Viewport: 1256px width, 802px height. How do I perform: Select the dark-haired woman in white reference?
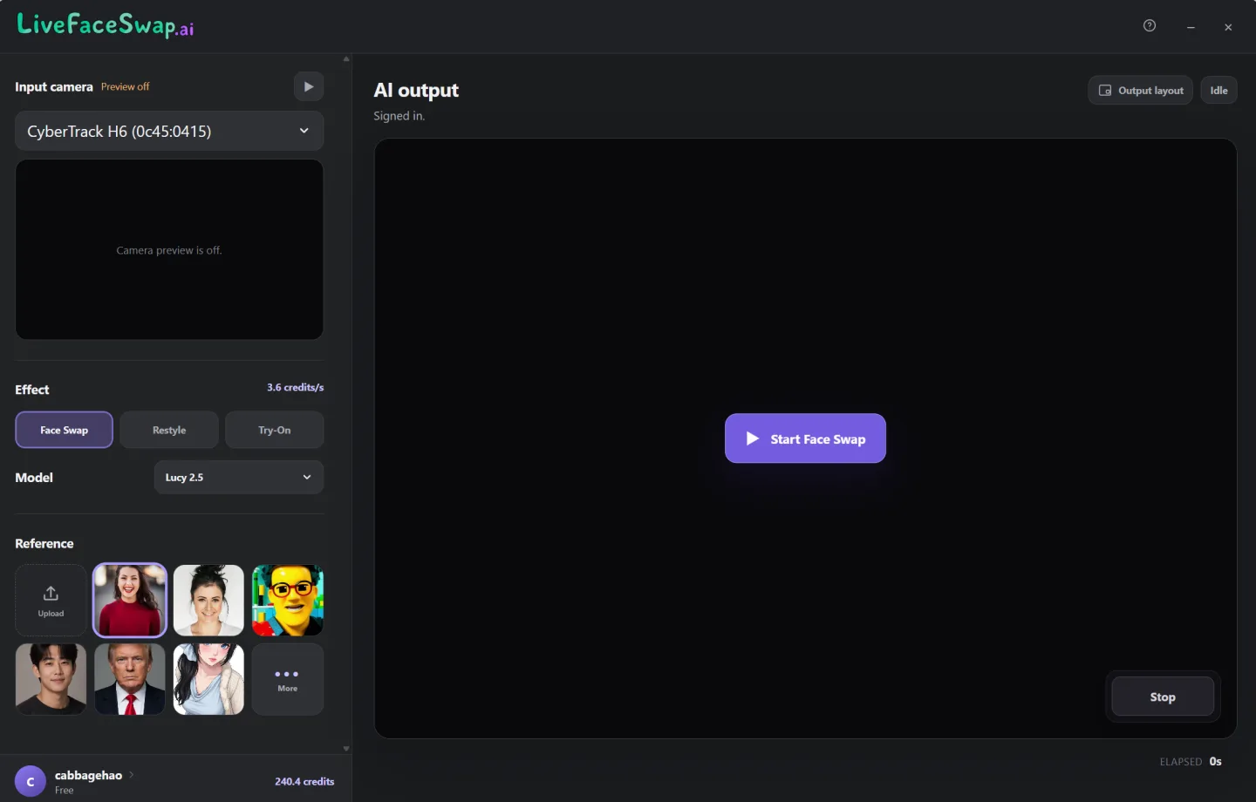(208, 601)
